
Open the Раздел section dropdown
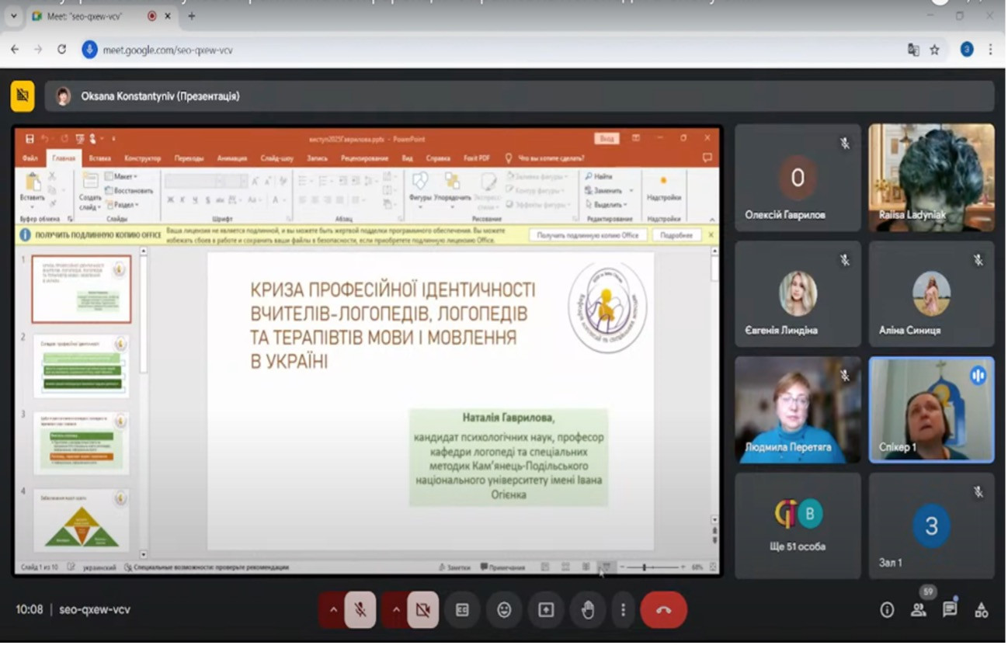(122, 205)
